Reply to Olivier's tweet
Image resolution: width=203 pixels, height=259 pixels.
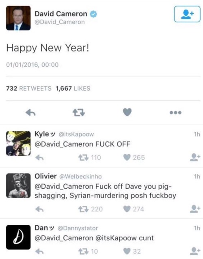coord(39,209)
